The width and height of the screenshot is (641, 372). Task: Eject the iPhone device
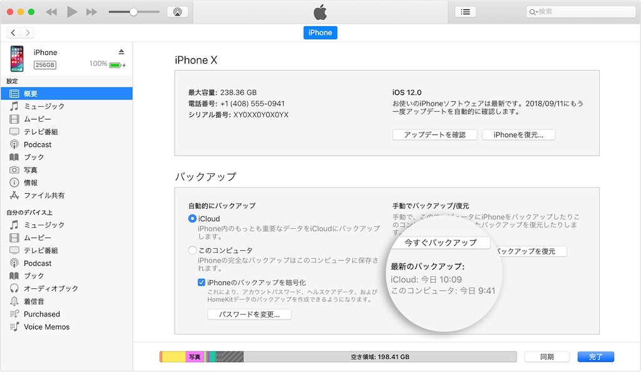pyautogui.click(x=121, y=52)
